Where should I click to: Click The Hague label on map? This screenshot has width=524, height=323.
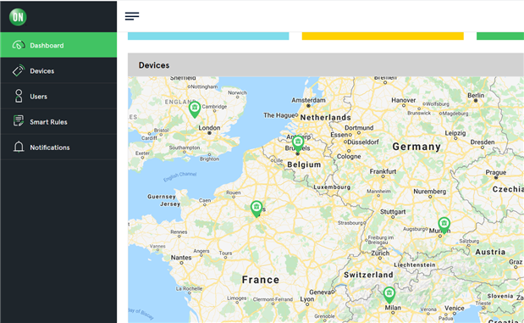pyautogui.click(x=279, y=115)
